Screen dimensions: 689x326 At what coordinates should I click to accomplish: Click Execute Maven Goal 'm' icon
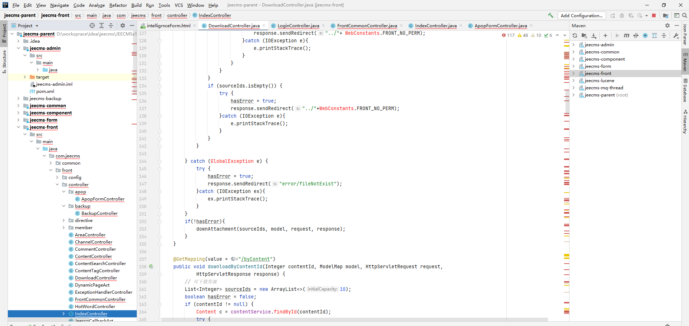coord(627,36)
